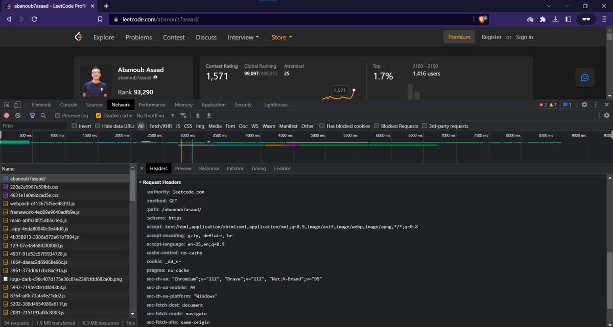Open the Brave hamburger menu
The image size is (613, 327).
point(604,19)
